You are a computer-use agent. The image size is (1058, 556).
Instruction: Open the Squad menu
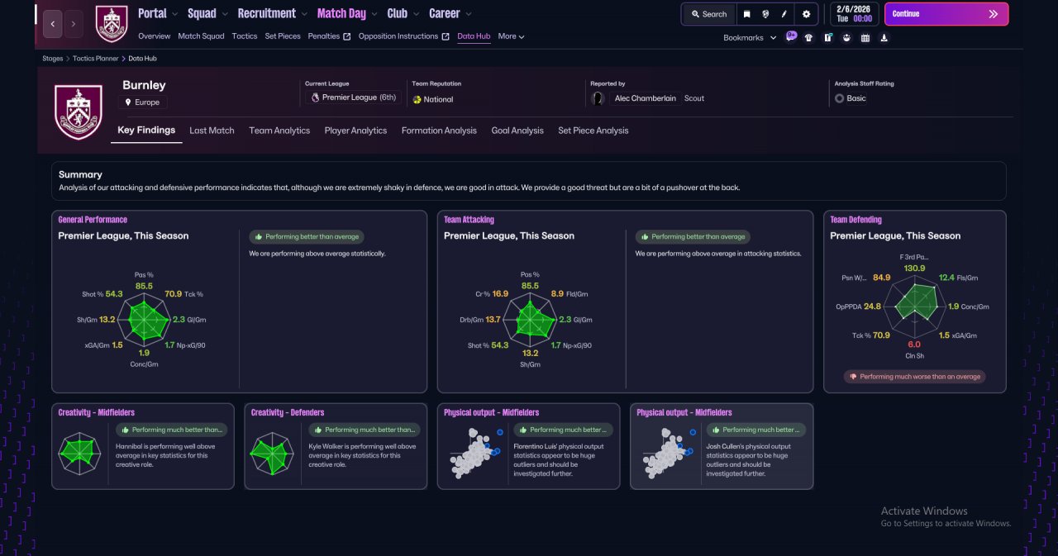coord(207,13)
